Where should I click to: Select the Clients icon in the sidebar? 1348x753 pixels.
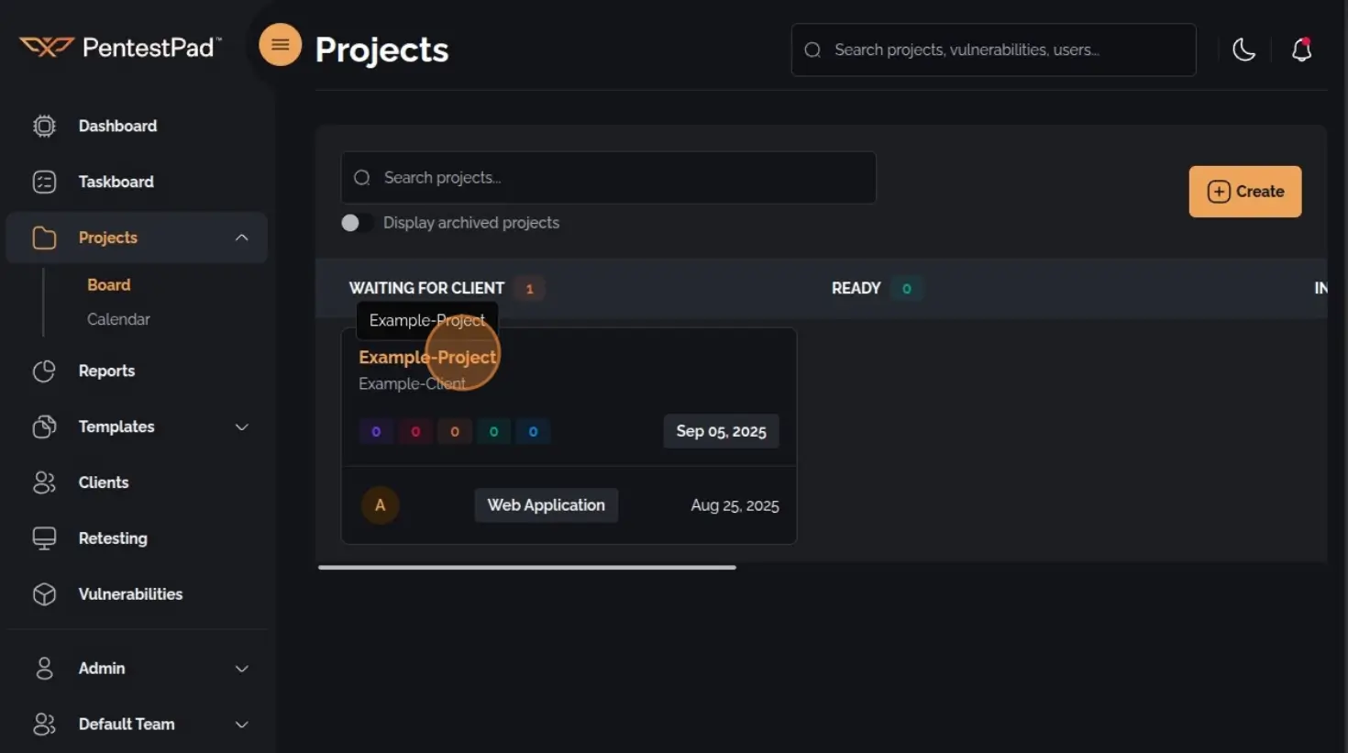43,482
